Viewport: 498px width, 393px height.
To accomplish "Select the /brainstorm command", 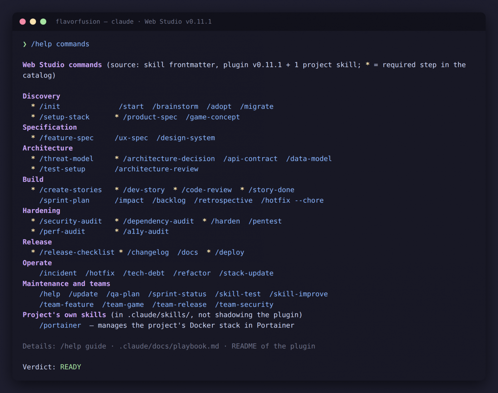I will pyautogui.click(x=175, y=107).
